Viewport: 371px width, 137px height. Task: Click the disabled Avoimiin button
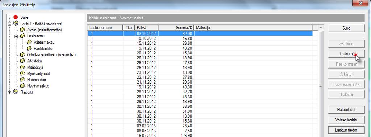(x=346, y=44)
